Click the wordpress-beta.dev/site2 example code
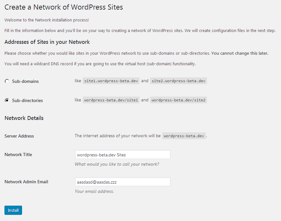The image size is (281, 221). 178,100
